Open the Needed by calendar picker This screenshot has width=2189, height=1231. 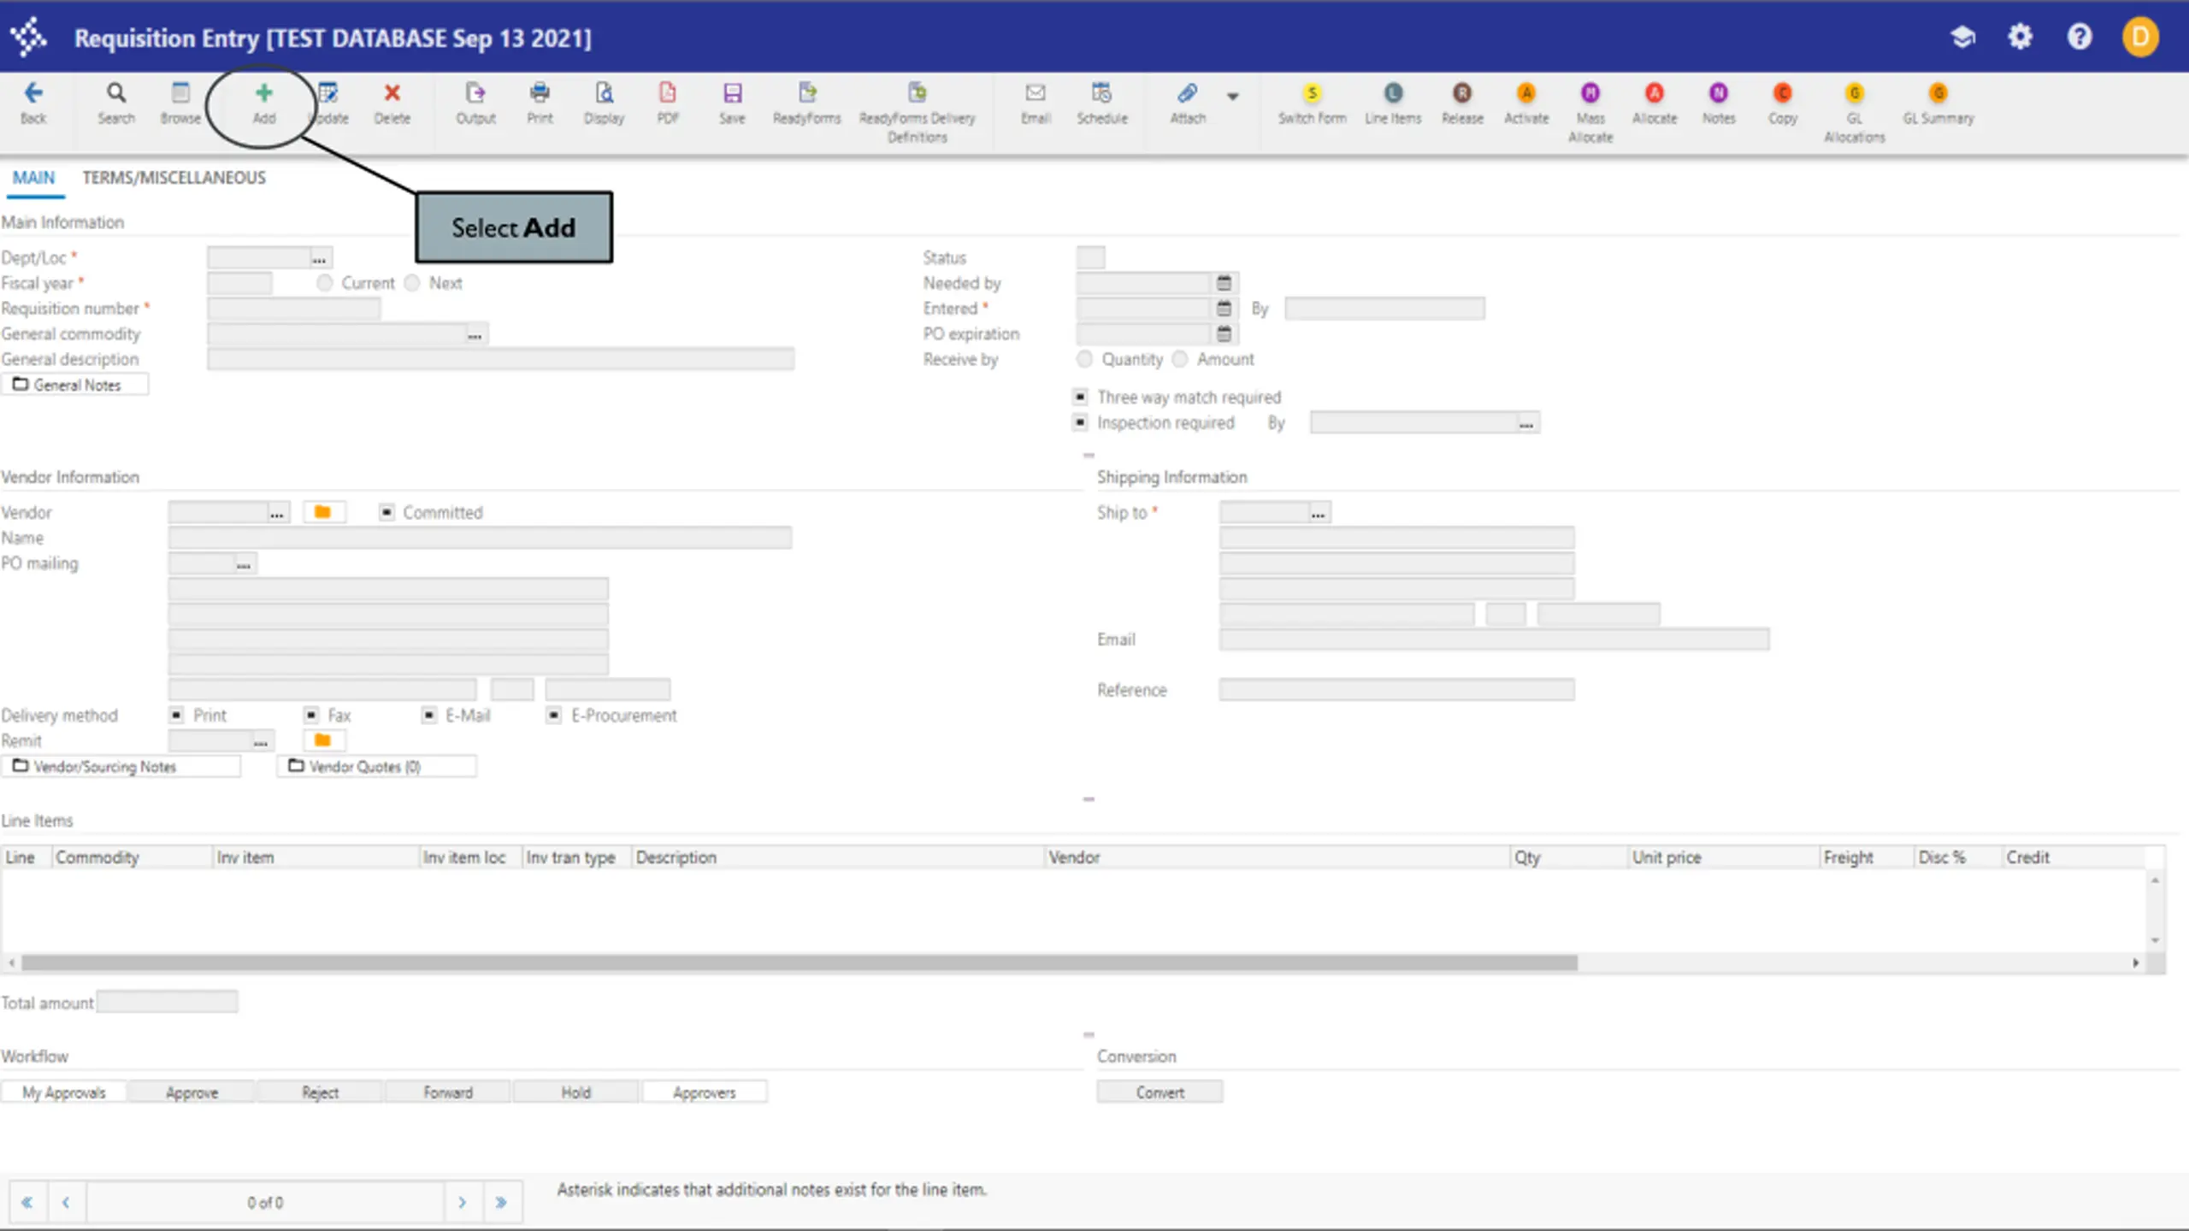point(1224,283)
